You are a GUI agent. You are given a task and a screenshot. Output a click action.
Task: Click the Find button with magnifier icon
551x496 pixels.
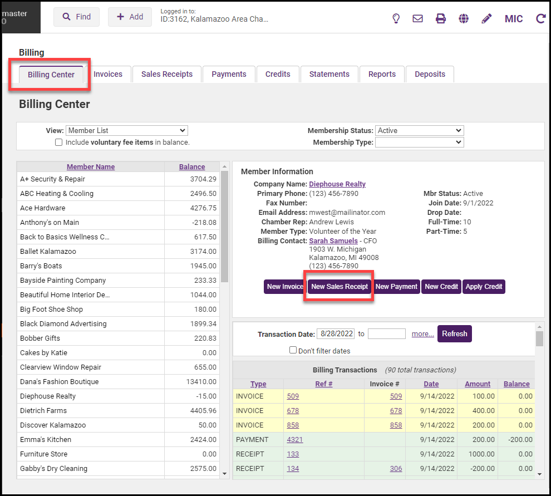tap(76, 17)
